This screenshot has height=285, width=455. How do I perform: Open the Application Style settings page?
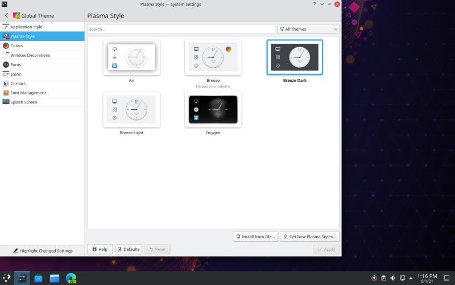pos(26,27)
